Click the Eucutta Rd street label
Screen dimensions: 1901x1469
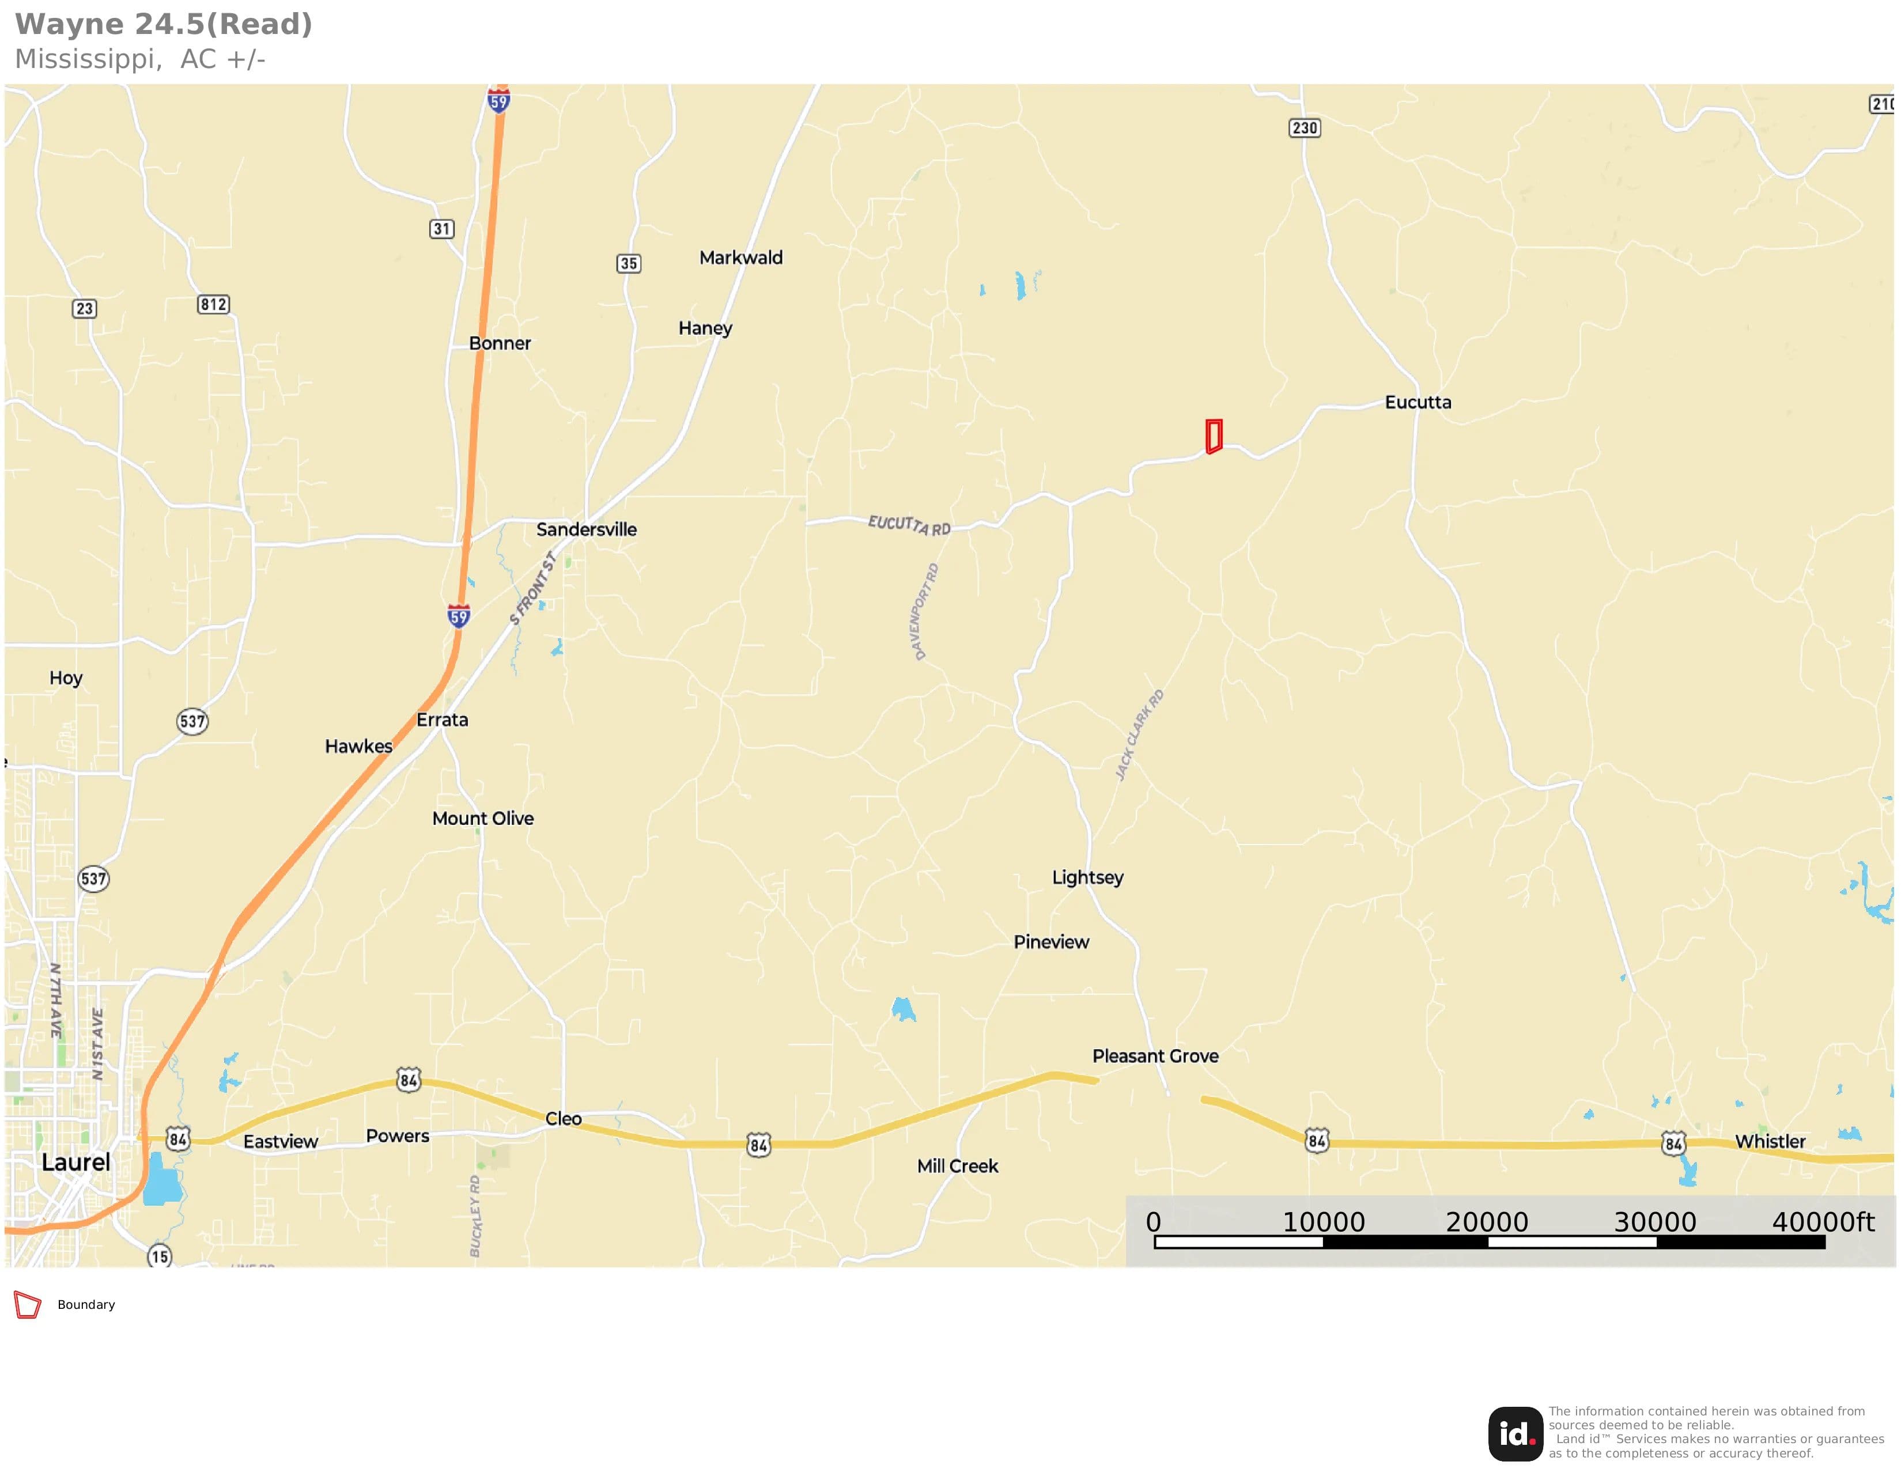pyautogui.click(x=909, y=525)
